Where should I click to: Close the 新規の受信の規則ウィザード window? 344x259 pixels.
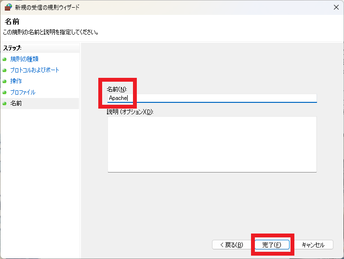(336, 7)
